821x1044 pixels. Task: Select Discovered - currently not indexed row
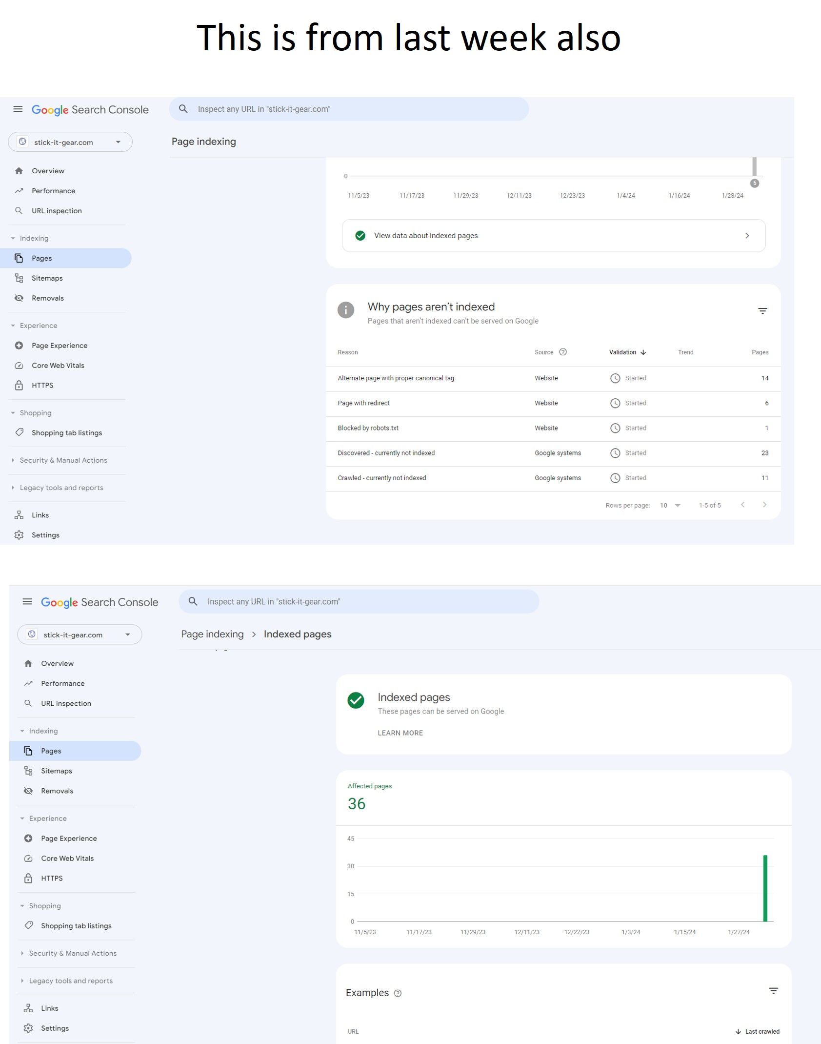386,453
